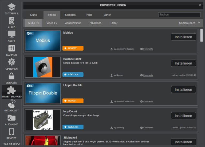Click the Slipbrake8 banana thumbnail
205x147 pixels.
(43, 141)
